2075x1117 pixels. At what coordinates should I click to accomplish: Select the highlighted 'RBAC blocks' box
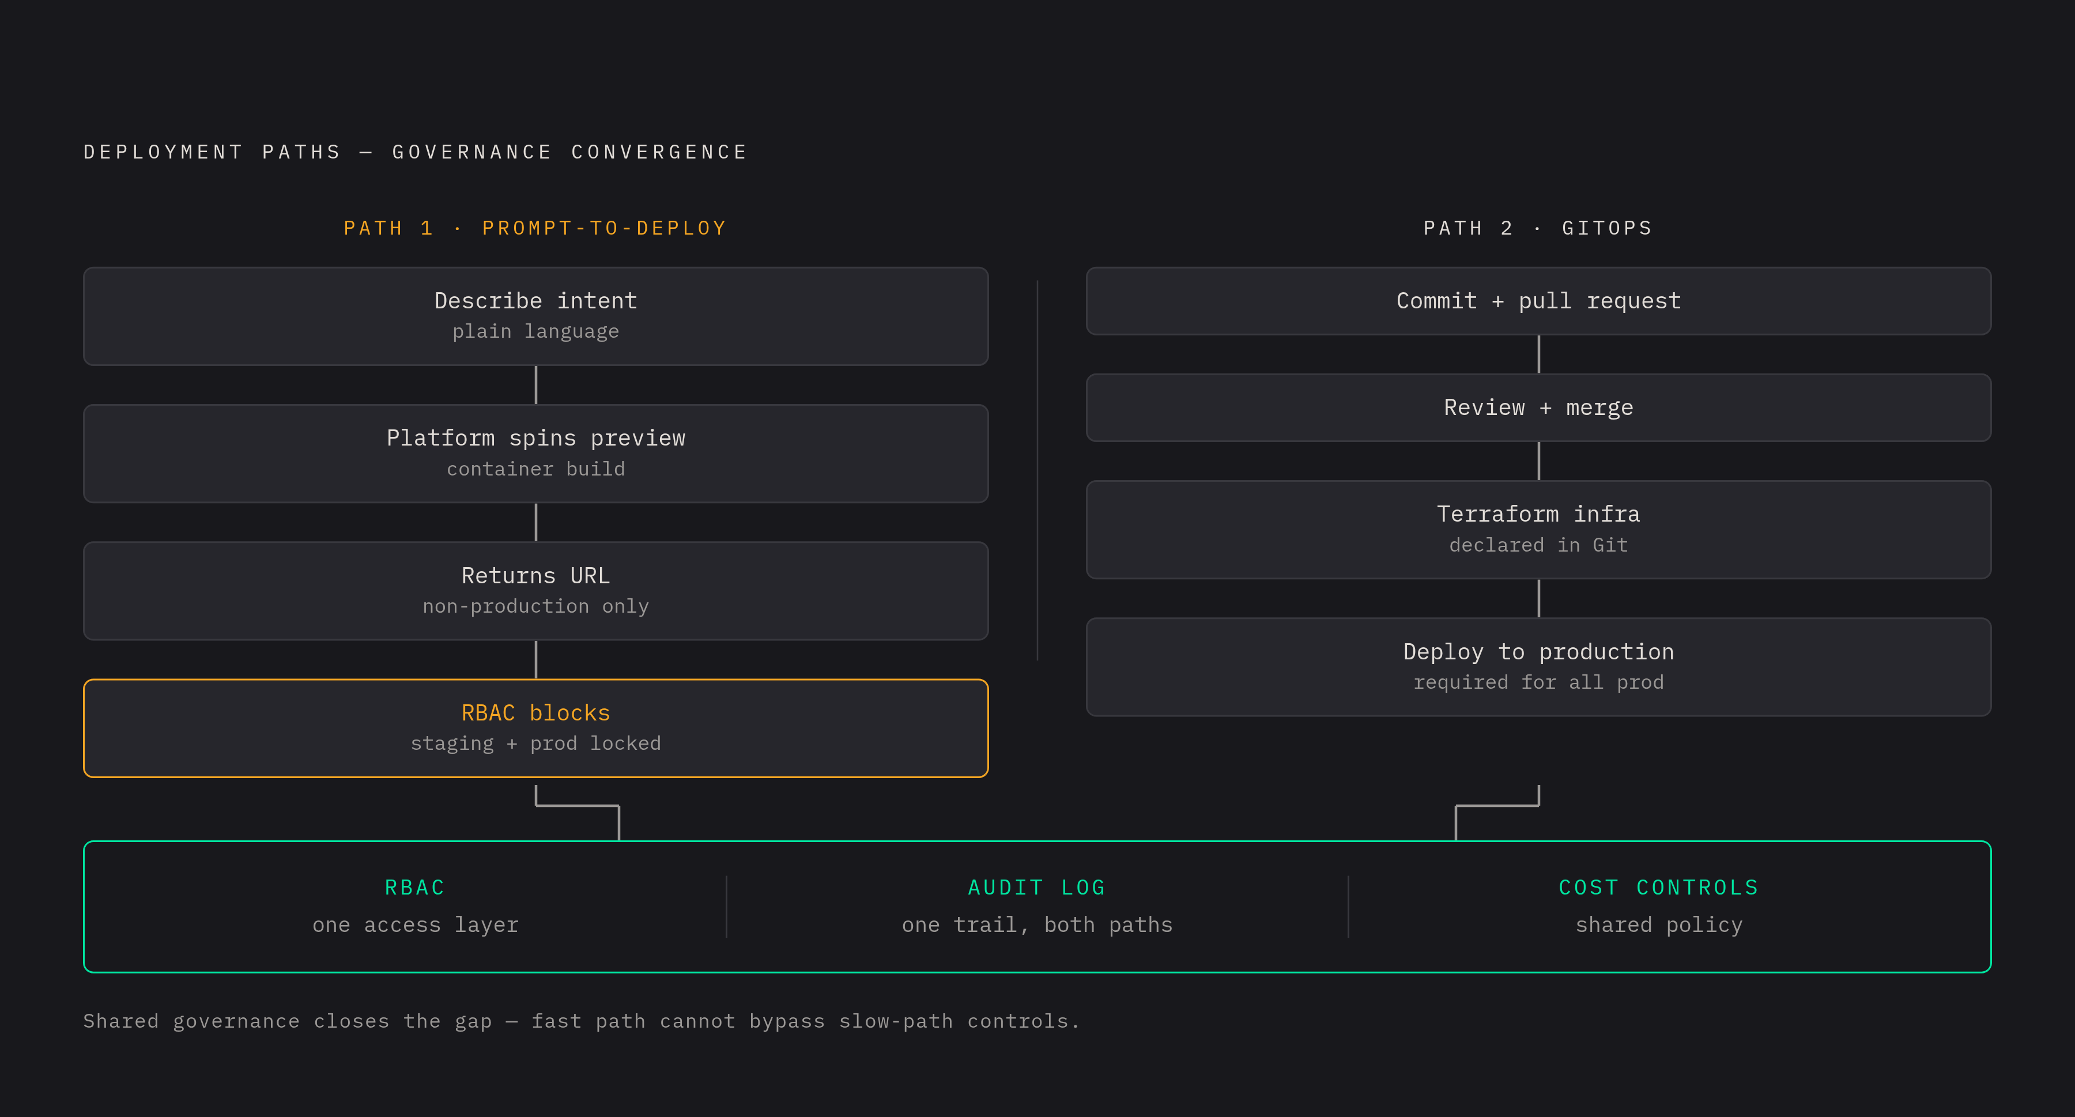coord(535,728)
